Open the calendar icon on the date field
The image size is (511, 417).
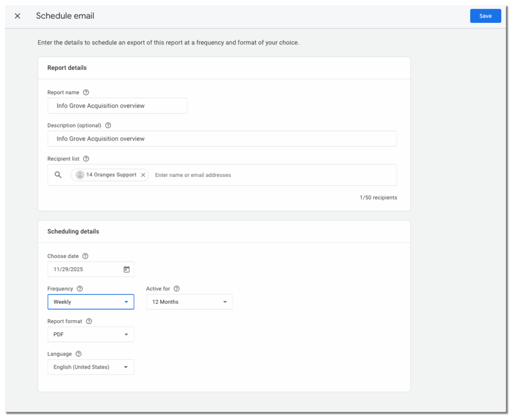(127, 269)
